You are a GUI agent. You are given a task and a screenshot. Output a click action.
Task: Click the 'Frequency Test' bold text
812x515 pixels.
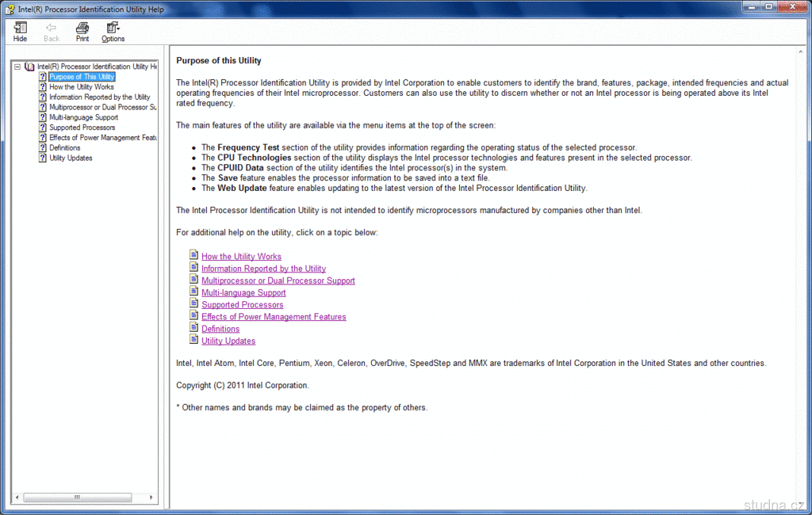[248, 147]
